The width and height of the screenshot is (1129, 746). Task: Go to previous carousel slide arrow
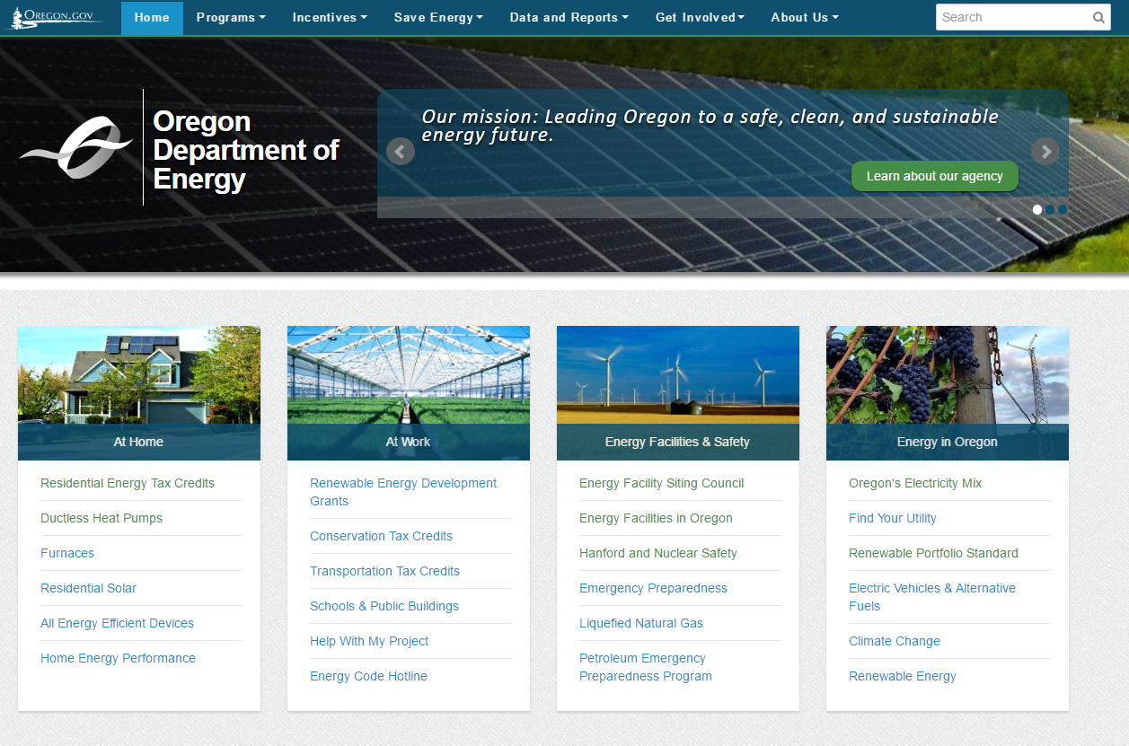tap(401, 152)
